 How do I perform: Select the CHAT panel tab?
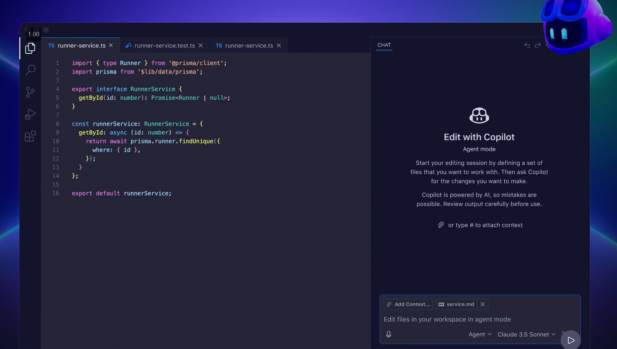point(384,45)
